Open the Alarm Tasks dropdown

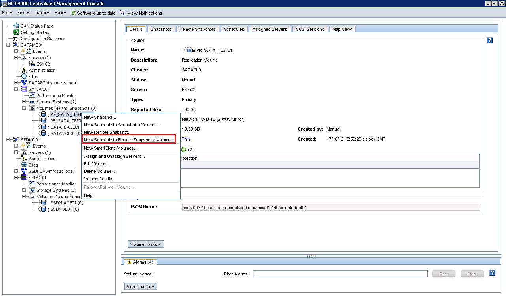140,287
